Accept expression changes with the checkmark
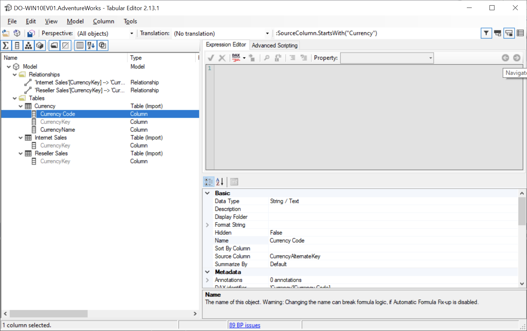This screenshot has width=527, height=331. (211, 58)
